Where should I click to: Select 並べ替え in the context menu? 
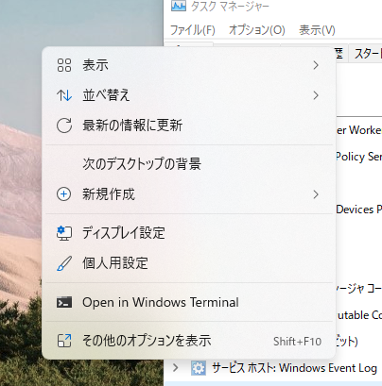click(189, 95)
